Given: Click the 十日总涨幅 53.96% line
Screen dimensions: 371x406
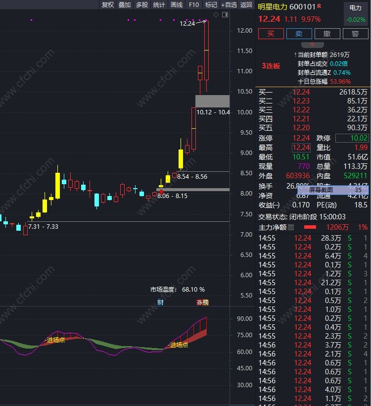Looking at the screenshot, I should pyautogui.click(x=324, y=82).
